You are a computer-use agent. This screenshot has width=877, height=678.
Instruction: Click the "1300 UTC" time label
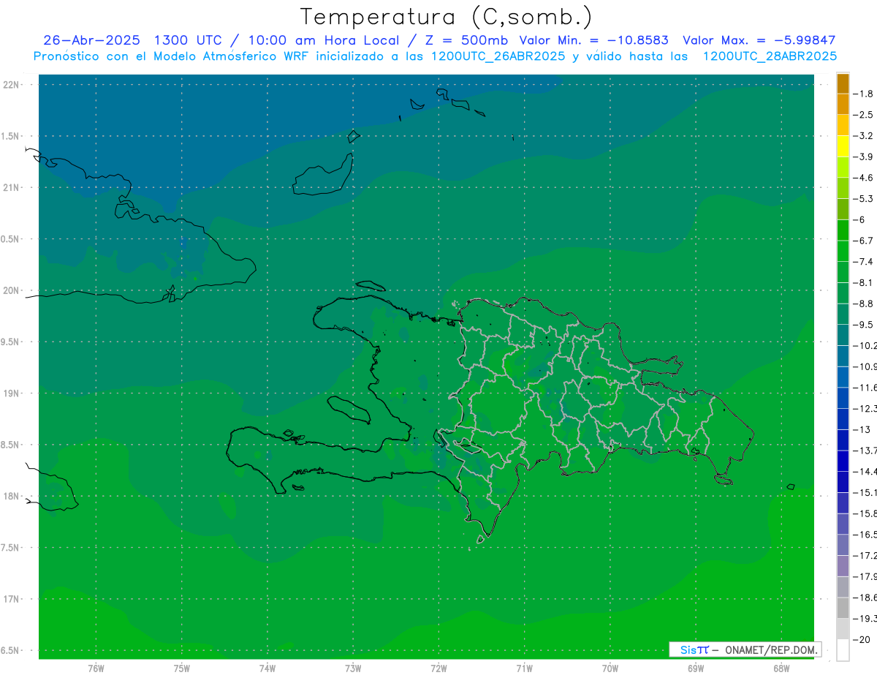click(x=189, y=40)
